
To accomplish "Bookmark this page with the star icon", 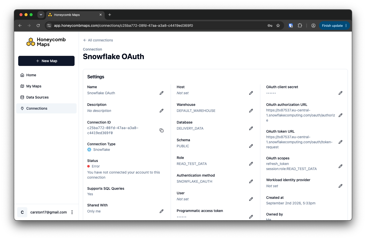I will tap(278, 26).
